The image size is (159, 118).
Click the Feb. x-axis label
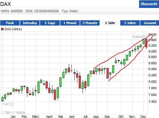[24, 117]
